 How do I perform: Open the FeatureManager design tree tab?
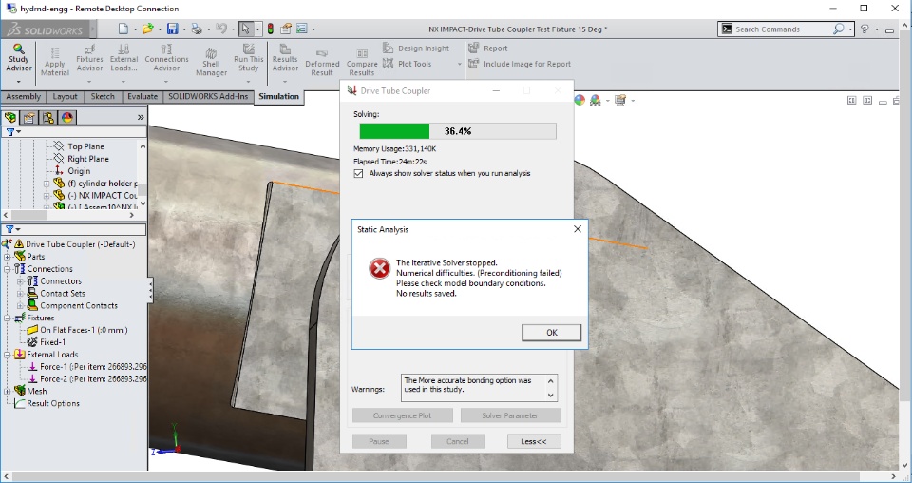[x=10, y=118]
